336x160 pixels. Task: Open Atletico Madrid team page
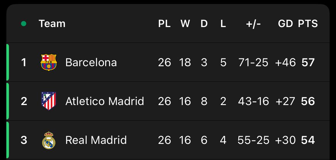pyautogui.click(x=105, y=101)
